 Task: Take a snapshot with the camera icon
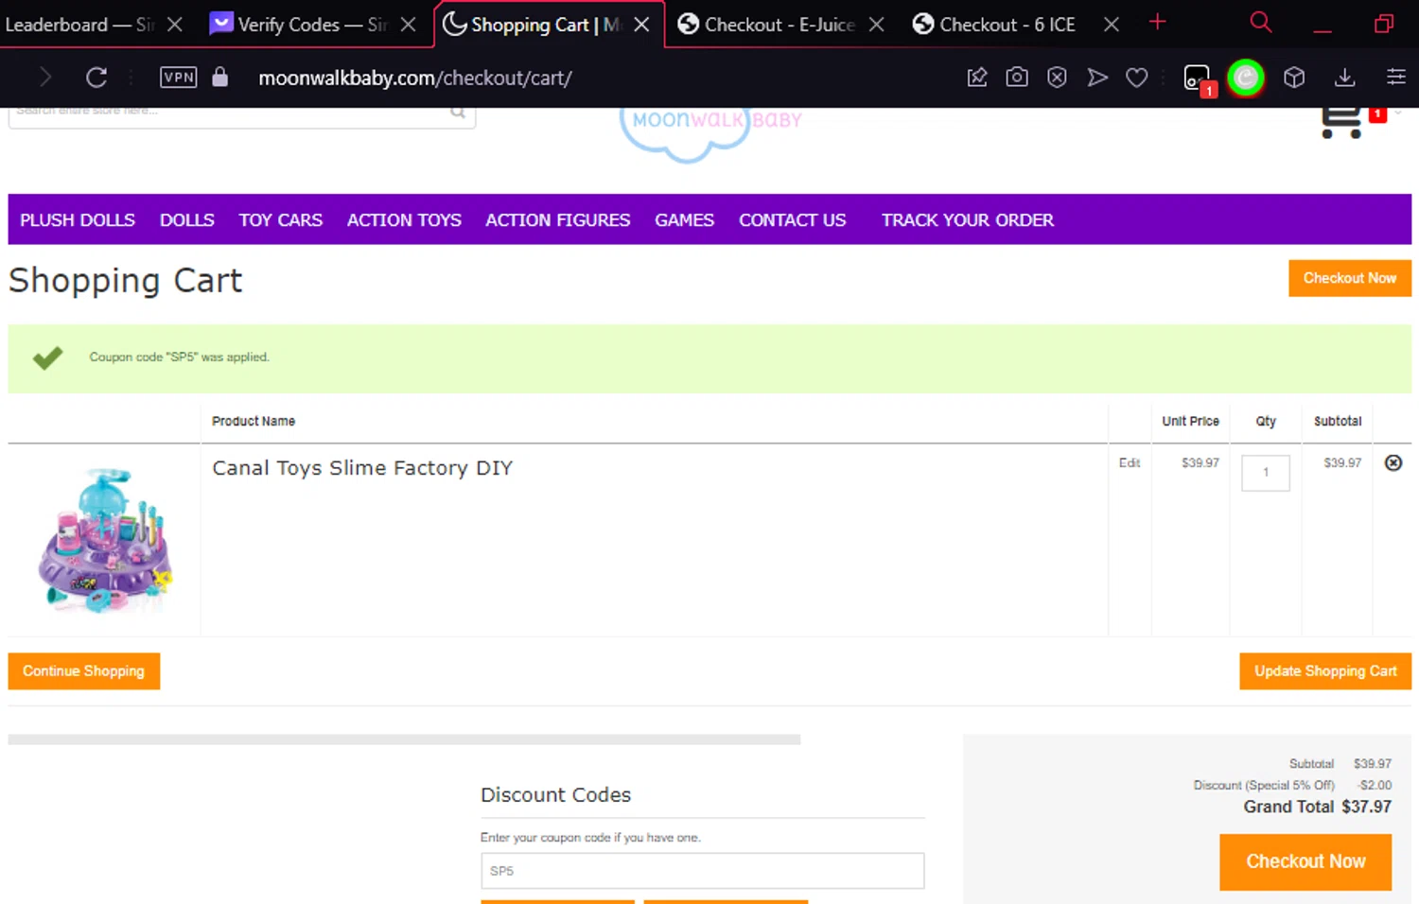click(x=1017, y=78)
